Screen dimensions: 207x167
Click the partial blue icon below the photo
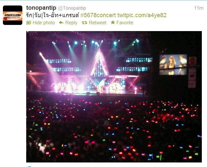[x=29, y=166]
